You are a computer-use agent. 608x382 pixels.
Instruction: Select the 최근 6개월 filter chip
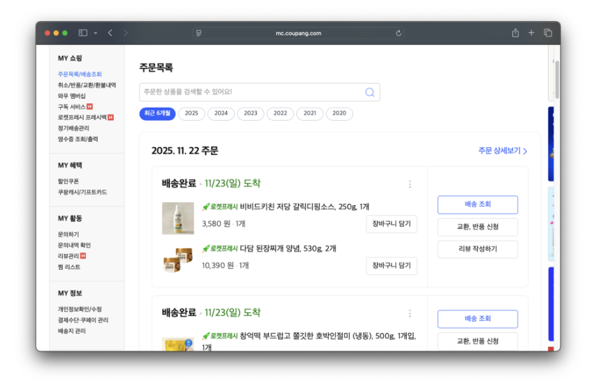[157, 114]
